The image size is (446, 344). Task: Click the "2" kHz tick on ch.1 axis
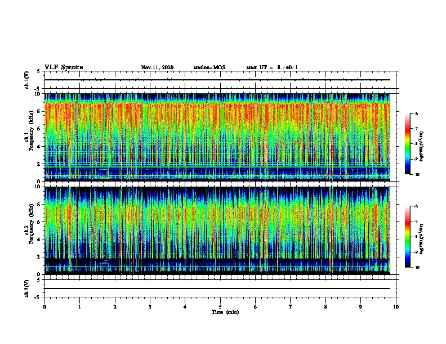tap(39, 164)
